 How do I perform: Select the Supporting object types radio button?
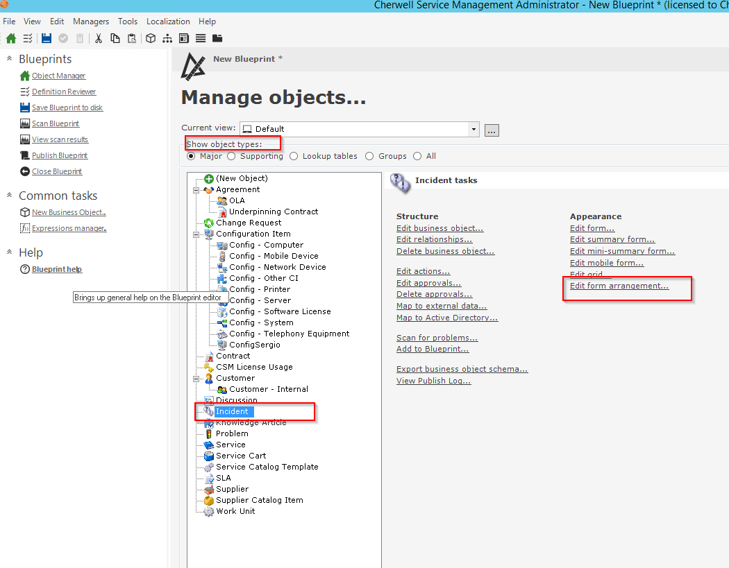[x=231, y=157]
